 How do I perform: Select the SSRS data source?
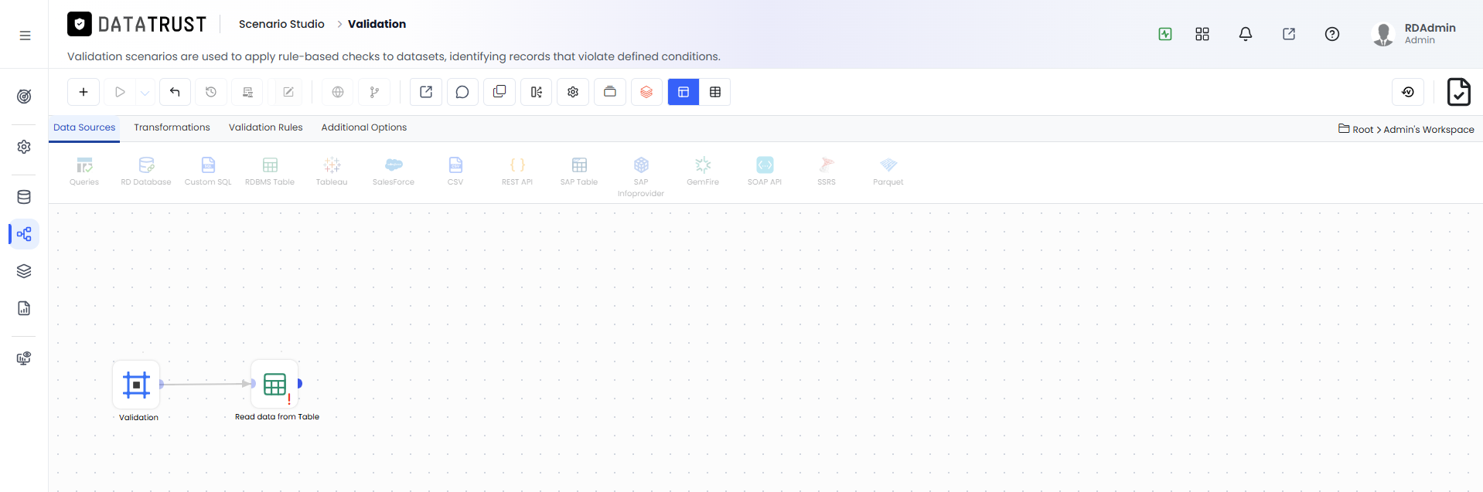(x=827, y=171)
